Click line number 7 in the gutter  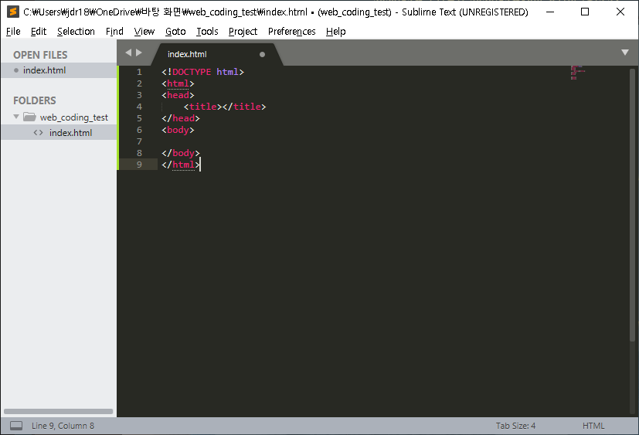[x=139, y=141]
